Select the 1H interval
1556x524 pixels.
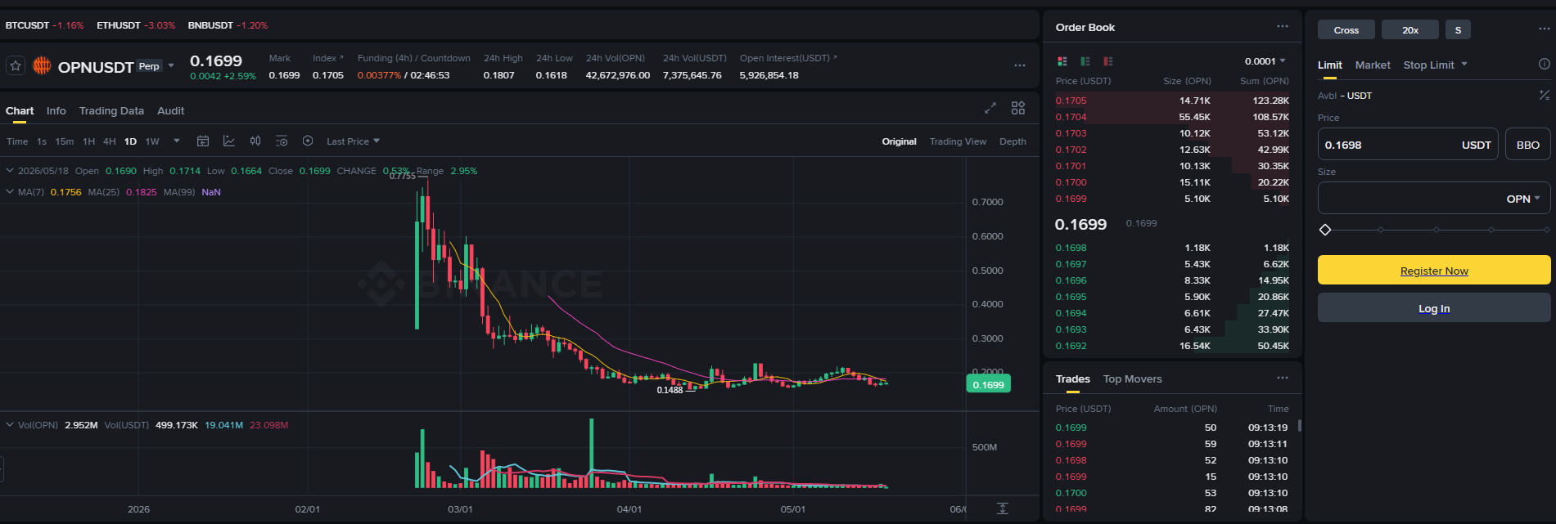[x=89, y=141]
